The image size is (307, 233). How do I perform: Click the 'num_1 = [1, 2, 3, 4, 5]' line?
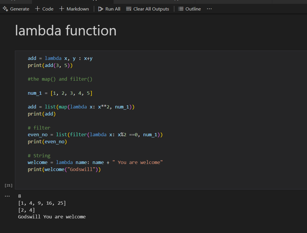tap(60, 93)
